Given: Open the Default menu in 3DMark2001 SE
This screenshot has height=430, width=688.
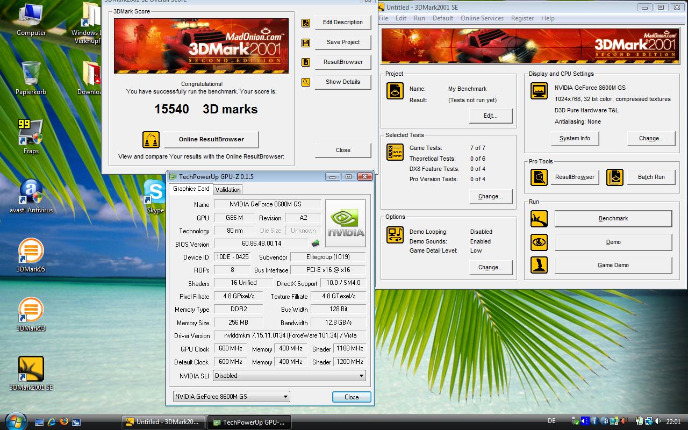Looking at the screenshot, I should pos(443,18).
